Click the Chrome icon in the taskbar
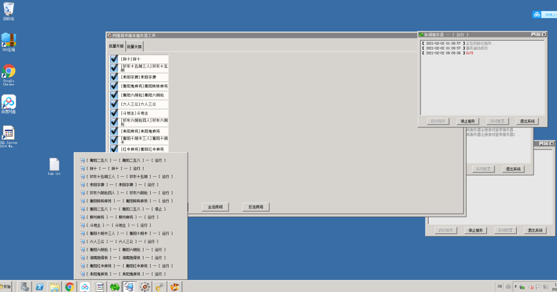Screen dimensions: 557x292 tap(70, 287)
